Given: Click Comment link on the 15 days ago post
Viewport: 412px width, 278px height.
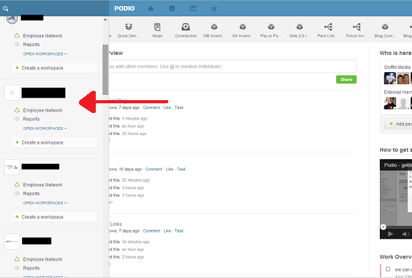Looking at the screenshot, I should coord(153,169).
